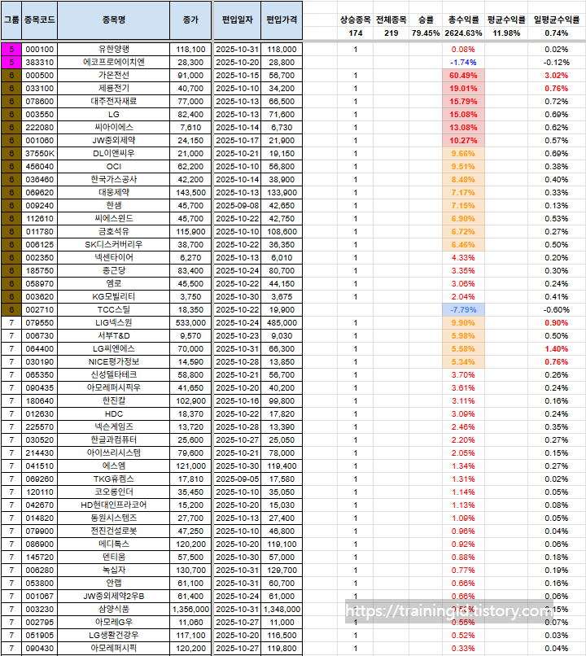This screenshot has height=656, width=586.
Task: Click the 2025-09-08 entry date cell
Action: (237, 205)
